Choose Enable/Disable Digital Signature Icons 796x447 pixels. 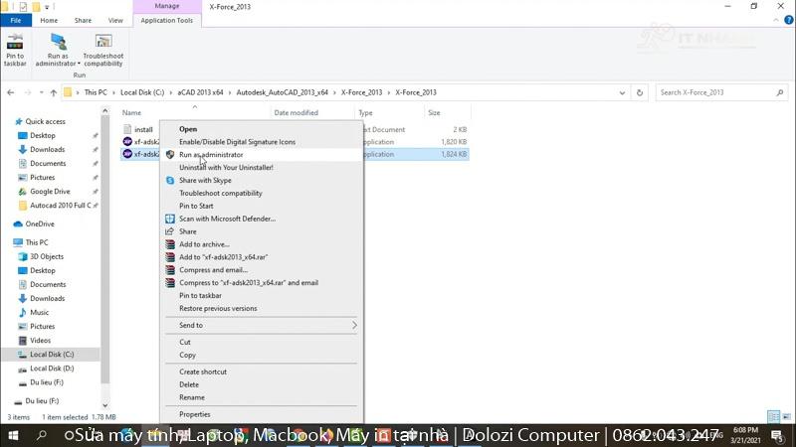click(x=262, y=142)
